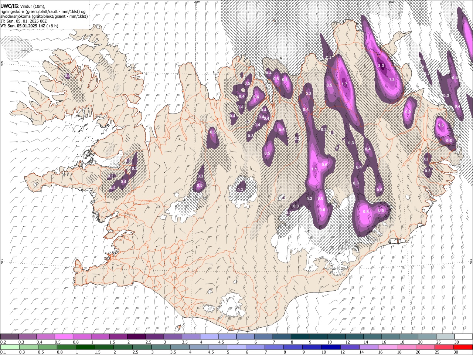Select the light lavender 4 snowfall swatch
The image size is (473, 355).
209,337
